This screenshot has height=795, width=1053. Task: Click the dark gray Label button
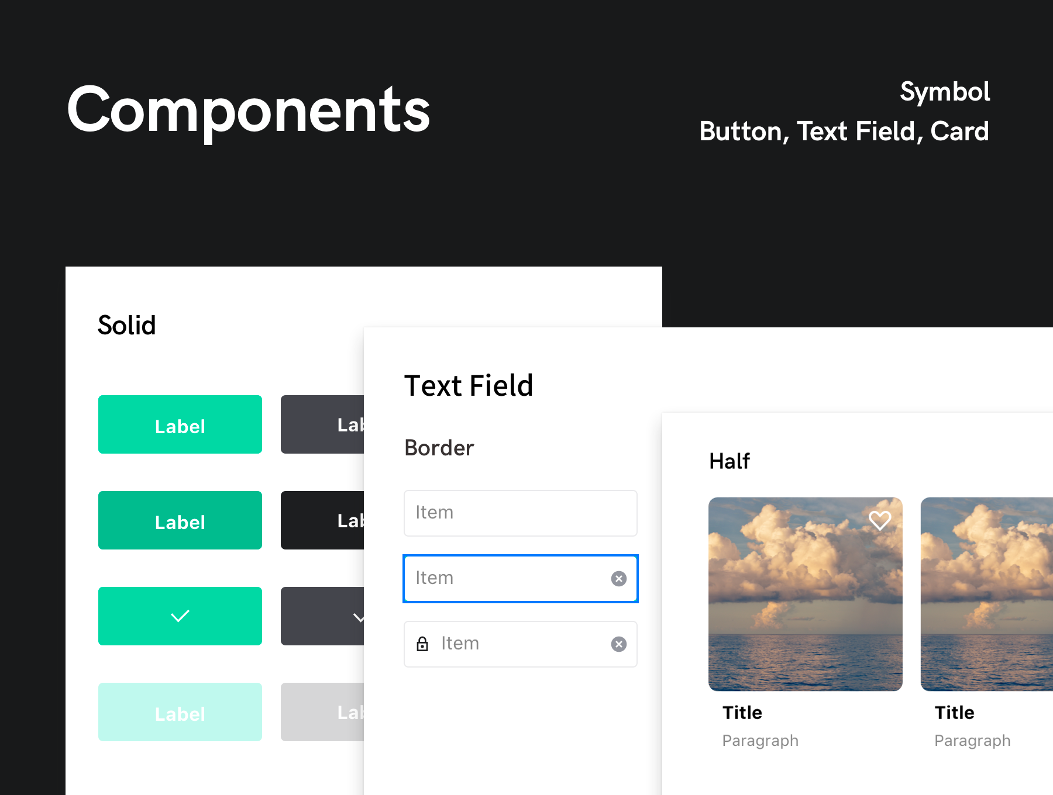tap(323, 424)
